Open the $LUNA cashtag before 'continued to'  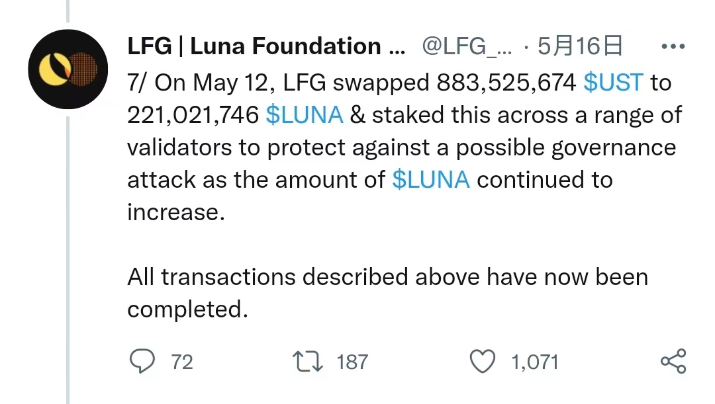point(430,179)
